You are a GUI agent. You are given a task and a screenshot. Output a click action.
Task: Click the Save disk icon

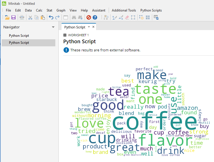(13, 17)
